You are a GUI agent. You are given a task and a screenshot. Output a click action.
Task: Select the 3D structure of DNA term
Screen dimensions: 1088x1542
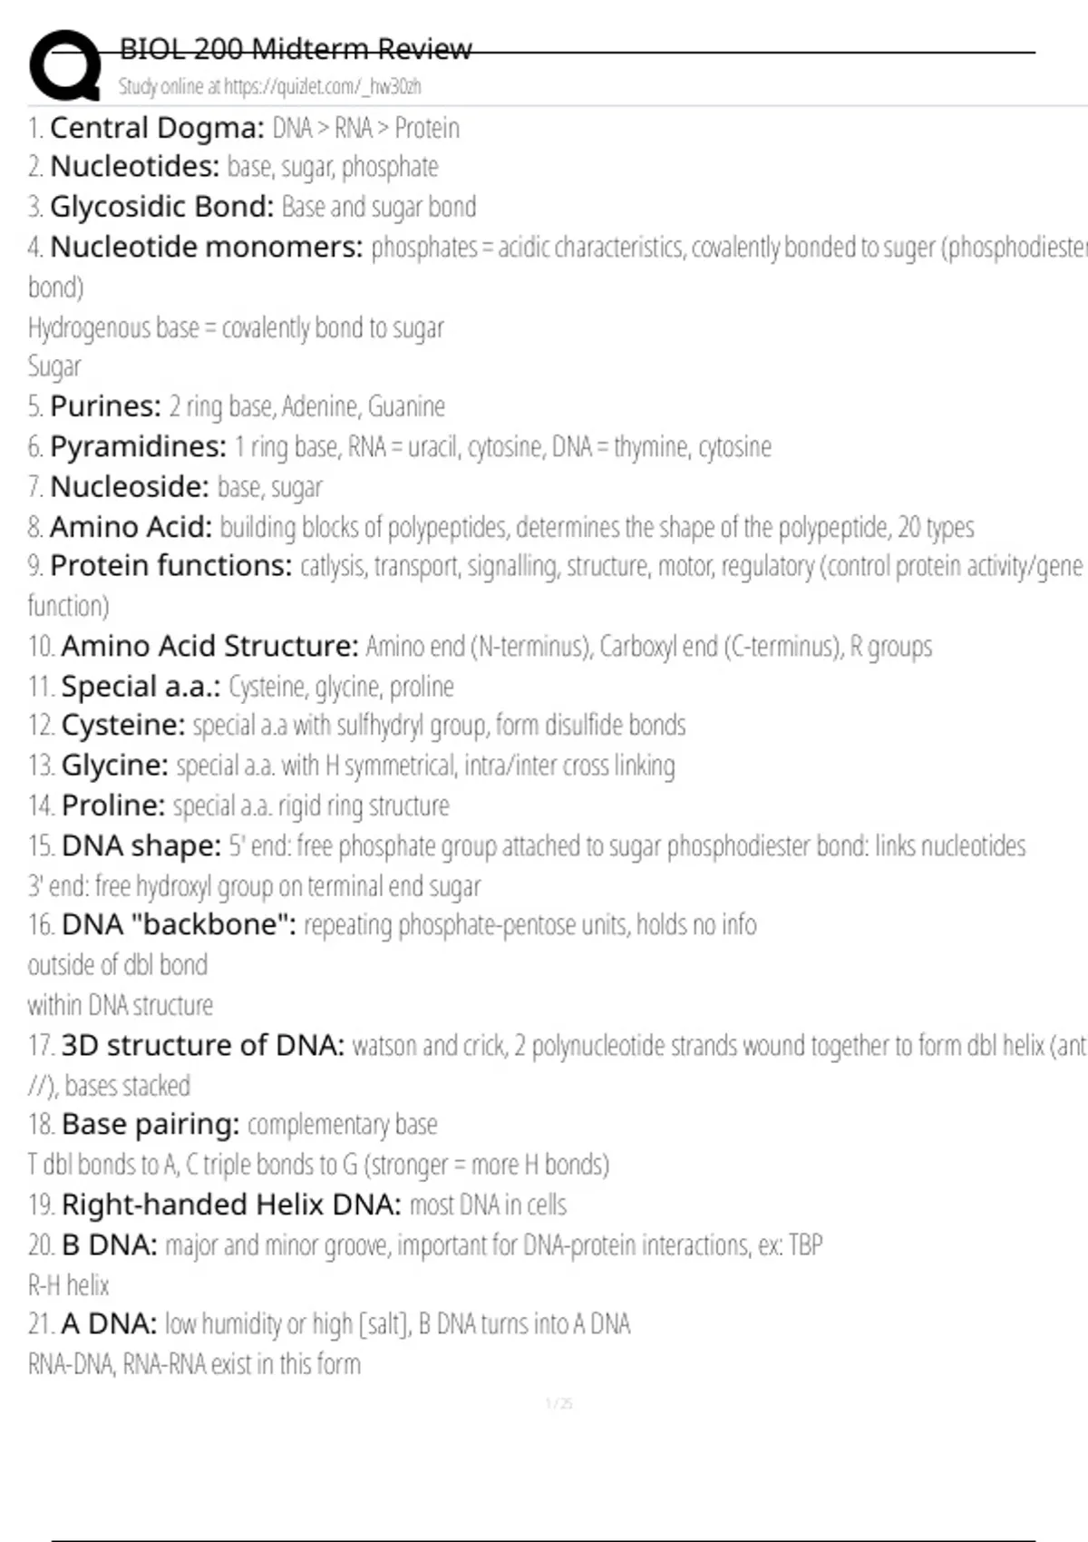[x=202, y=1045]
